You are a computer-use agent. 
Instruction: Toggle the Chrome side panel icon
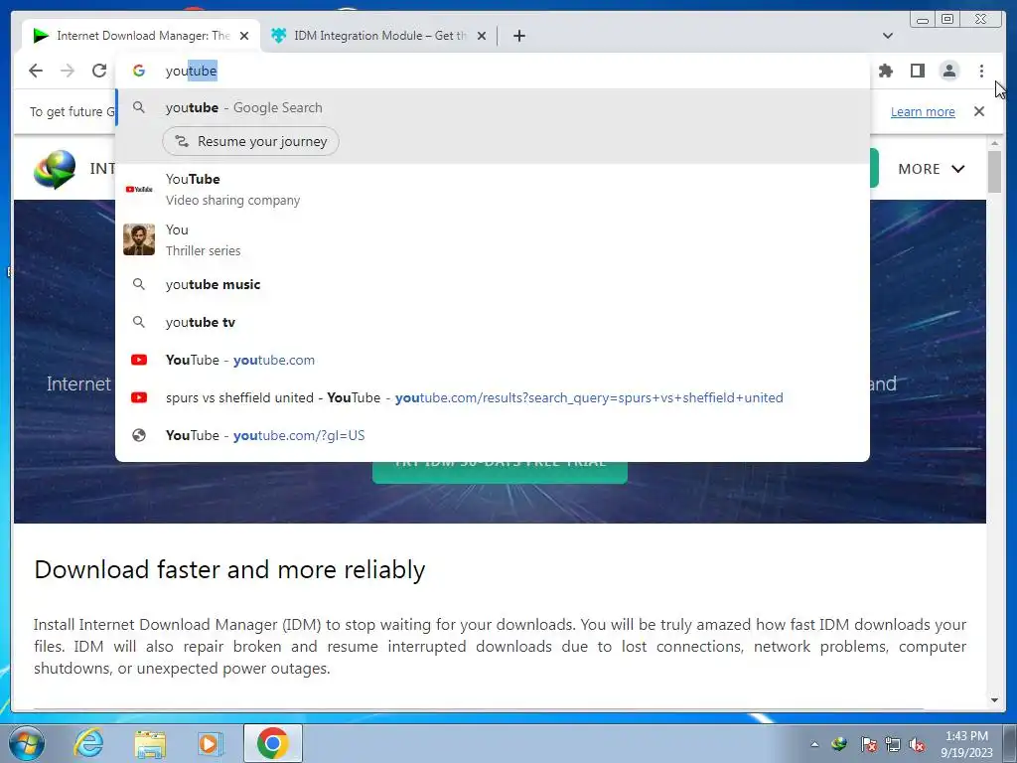[917, 71]
